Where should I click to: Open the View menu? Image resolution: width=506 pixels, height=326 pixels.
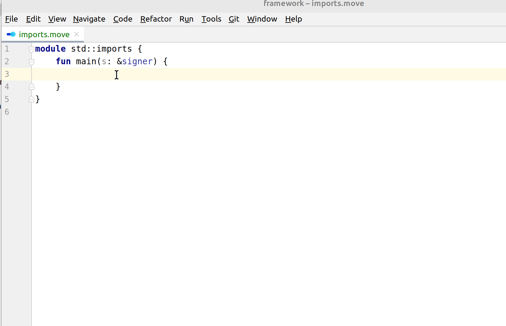click(x=57, y=19)
